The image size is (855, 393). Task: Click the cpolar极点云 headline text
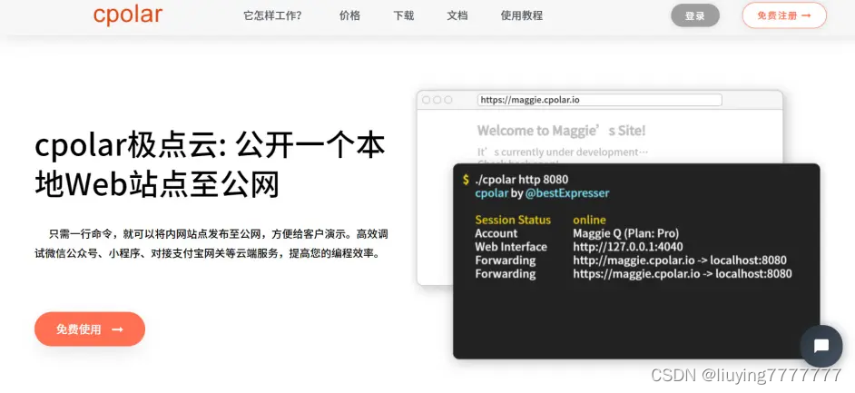tap(210, 165)
